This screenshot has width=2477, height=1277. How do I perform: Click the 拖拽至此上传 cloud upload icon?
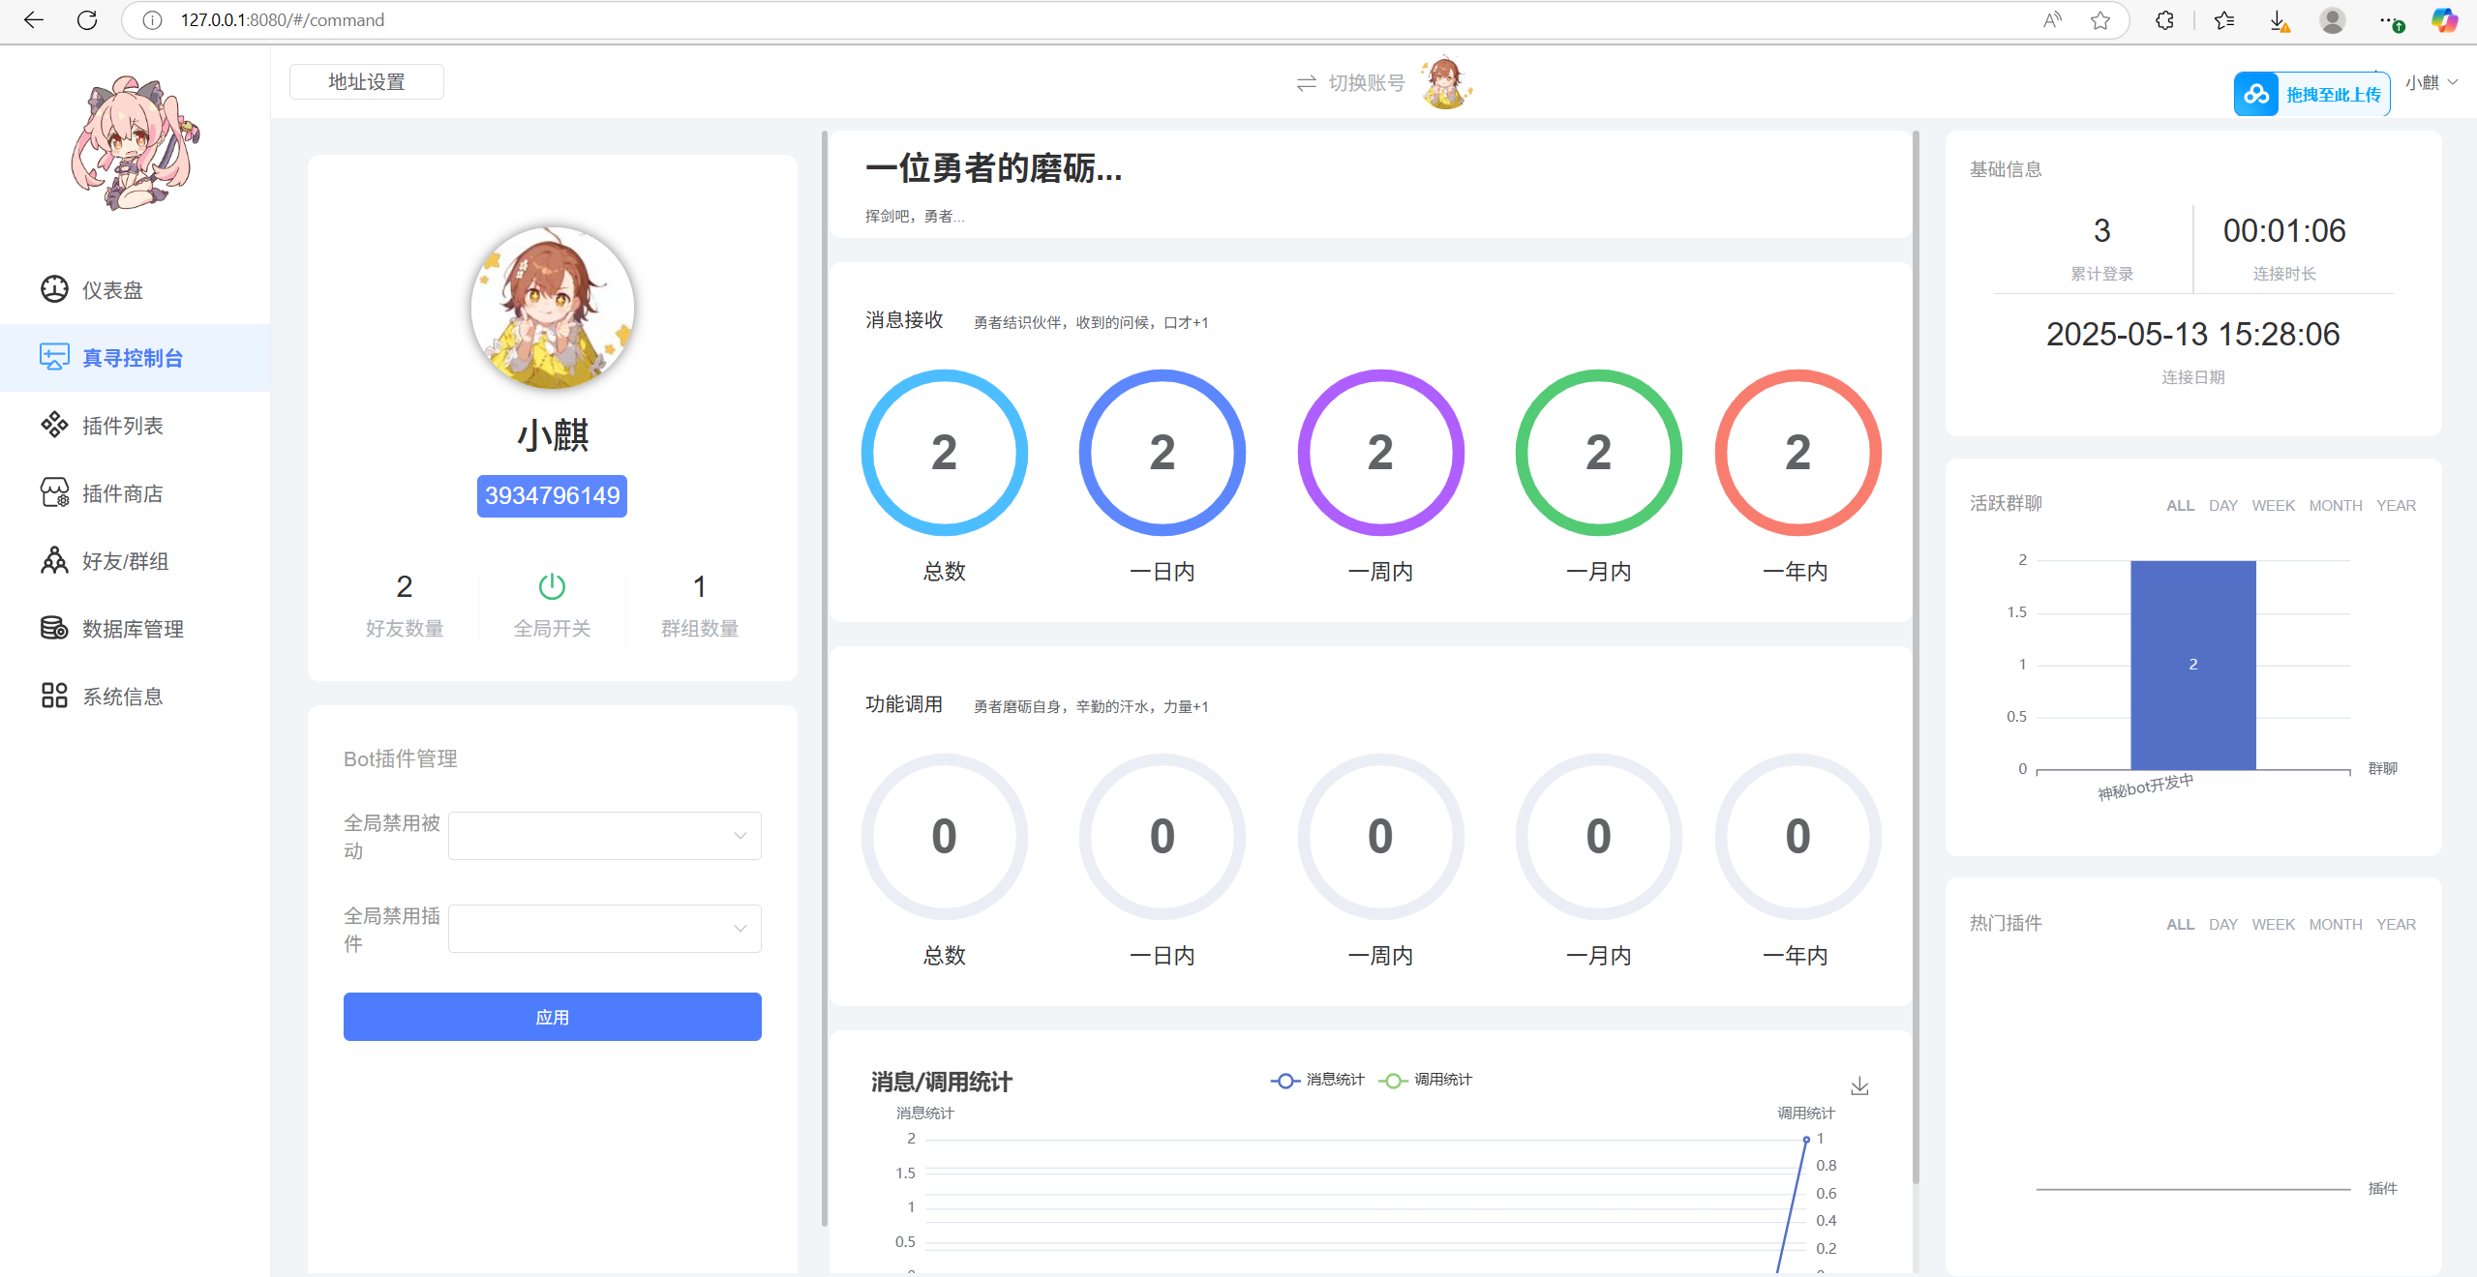click(2256, 95)
